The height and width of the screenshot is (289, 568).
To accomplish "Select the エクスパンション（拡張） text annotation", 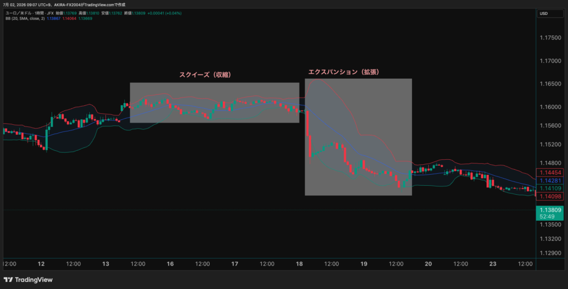I will [x=344, y=72].
